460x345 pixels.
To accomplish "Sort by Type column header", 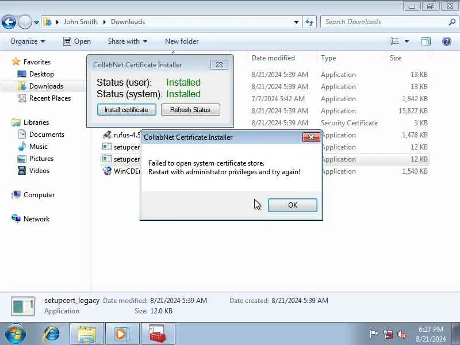I will 328,58.
